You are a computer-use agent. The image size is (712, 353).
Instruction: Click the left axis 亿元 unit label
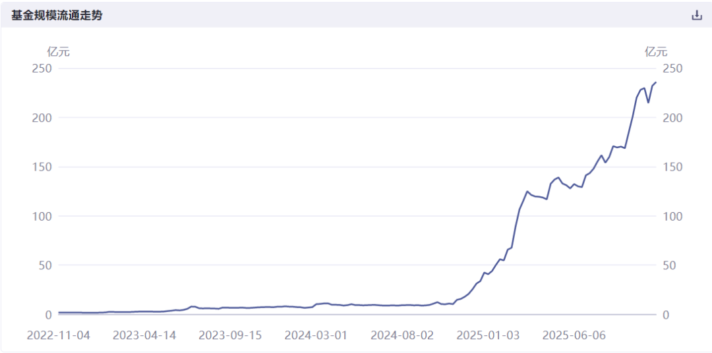tap(59, 52)
